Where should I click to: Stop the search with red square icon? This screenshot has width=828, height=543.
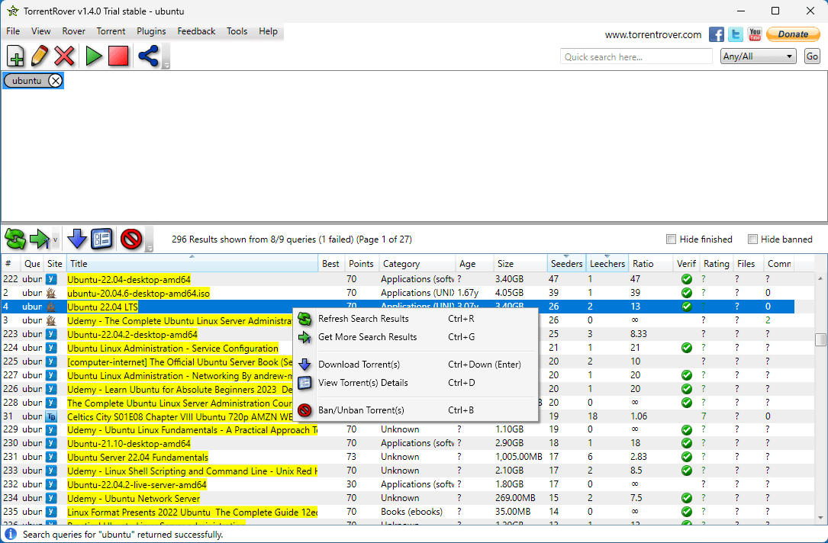118,56
